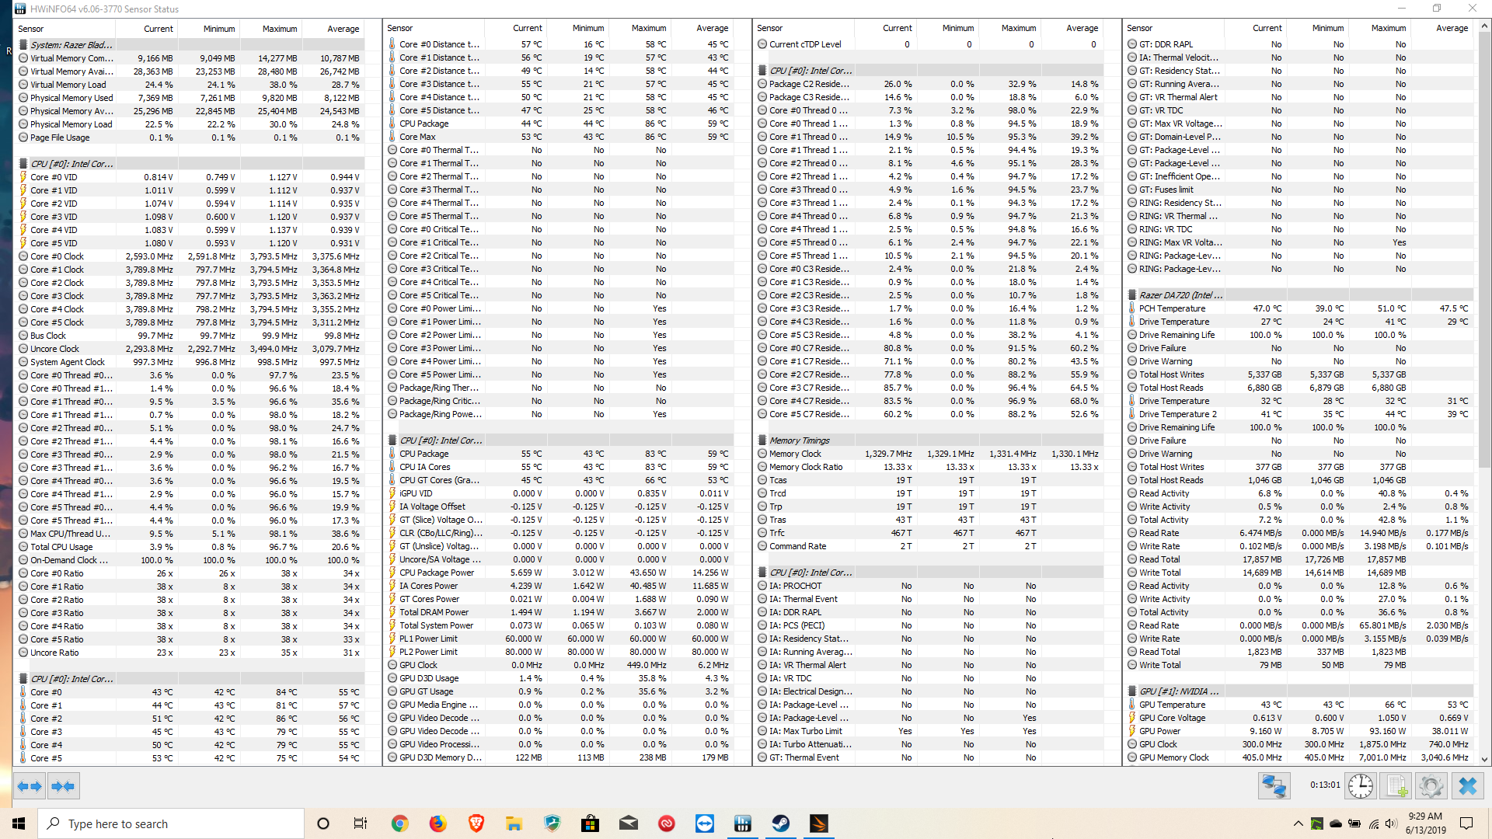
Task: Select the Uncore Ratio row
Action: pyautogui.click(x=190, y=653)
